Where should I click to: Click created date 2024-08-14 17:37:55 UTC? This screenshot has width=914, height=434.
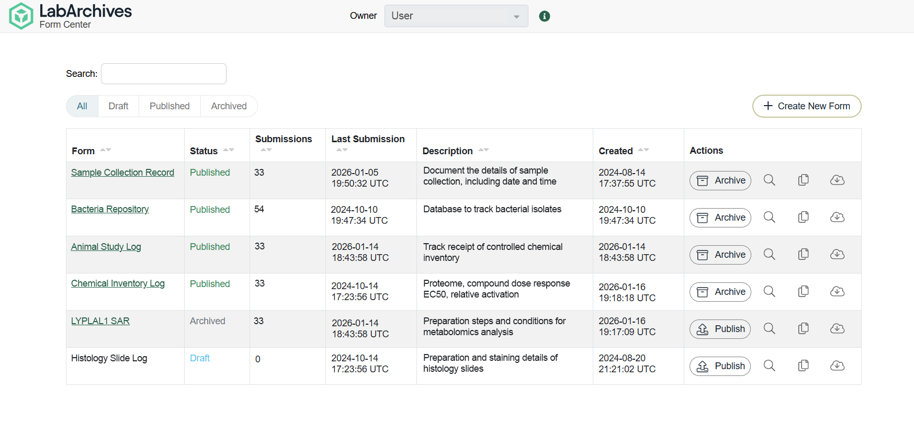pyautogui.click(x=627, y=178)
